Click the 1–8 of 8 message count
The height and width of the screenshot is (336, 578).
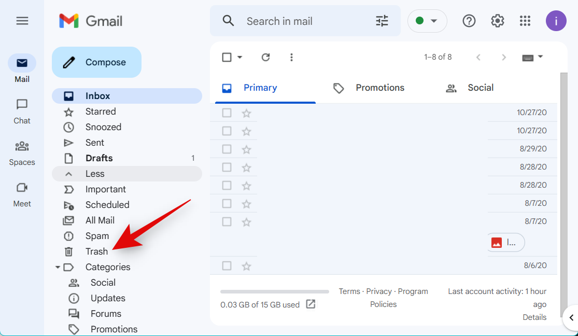pyautogui.click(x=438, y=57)
